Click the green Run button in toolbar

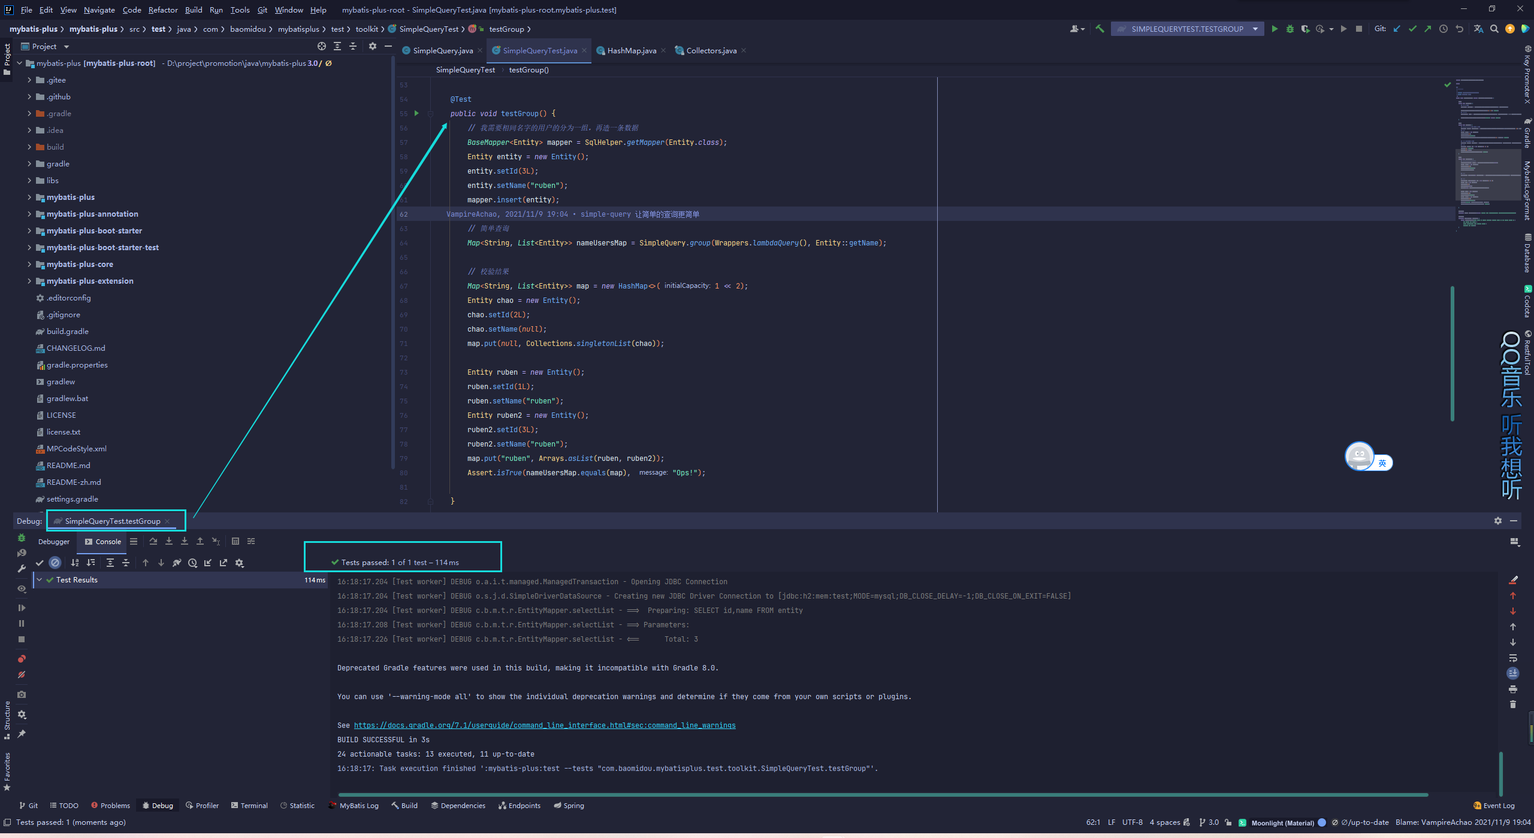(x=1275, y=29)
